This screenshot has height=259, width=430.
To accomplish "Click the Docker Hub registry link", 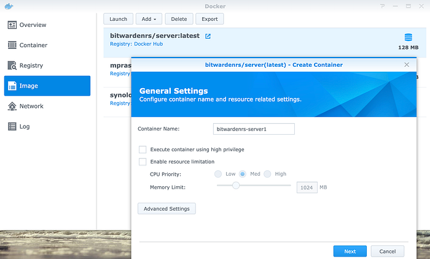I will click(149, 44).
